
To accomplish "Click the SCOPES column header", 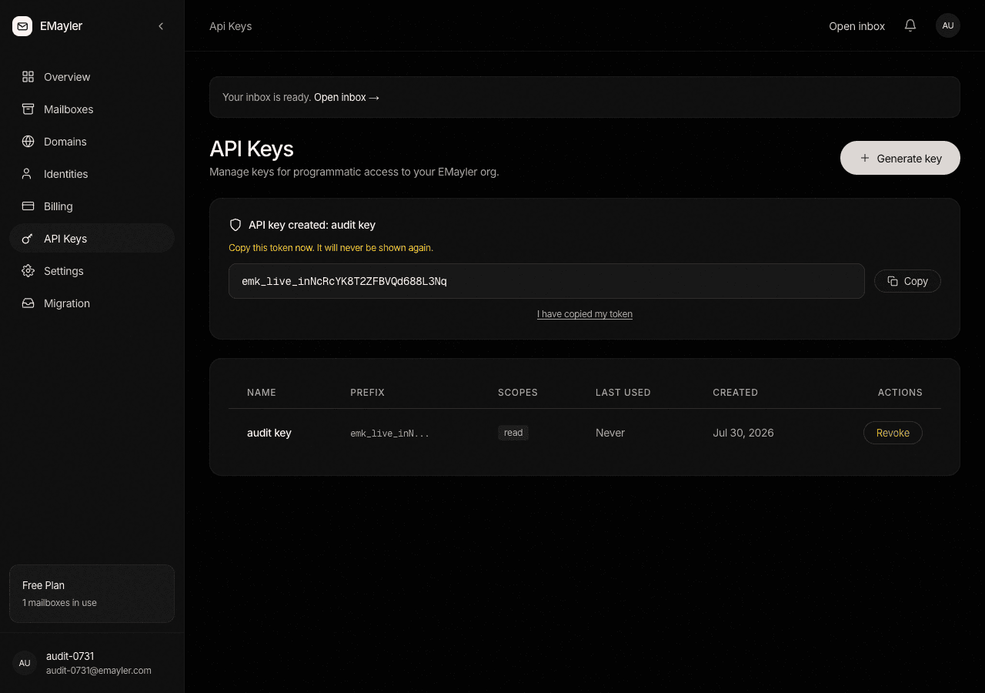I will pyautogui.click(x=518, y=393).
